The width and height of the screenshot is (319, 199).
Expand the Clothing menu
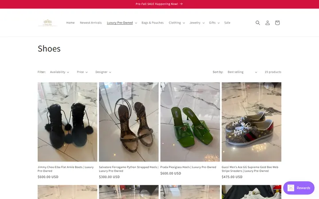pos(177,23)
